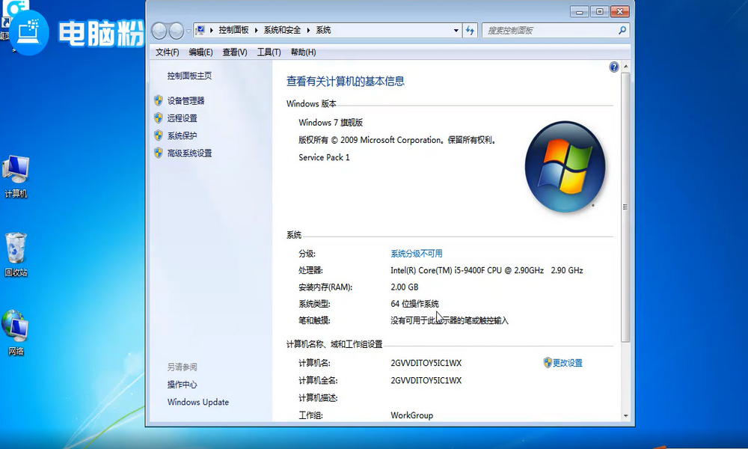Select the 网络 network desktop icon

tap(16, 333)
